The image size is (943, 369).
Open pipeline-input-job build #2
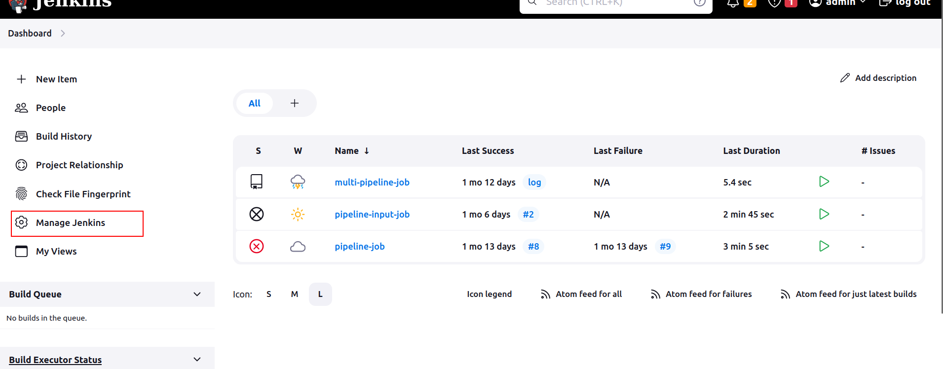(528, 214)
